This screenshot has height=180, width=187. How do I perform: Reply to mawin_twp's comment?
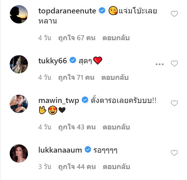pyautogui.click(x=116, y=127)
